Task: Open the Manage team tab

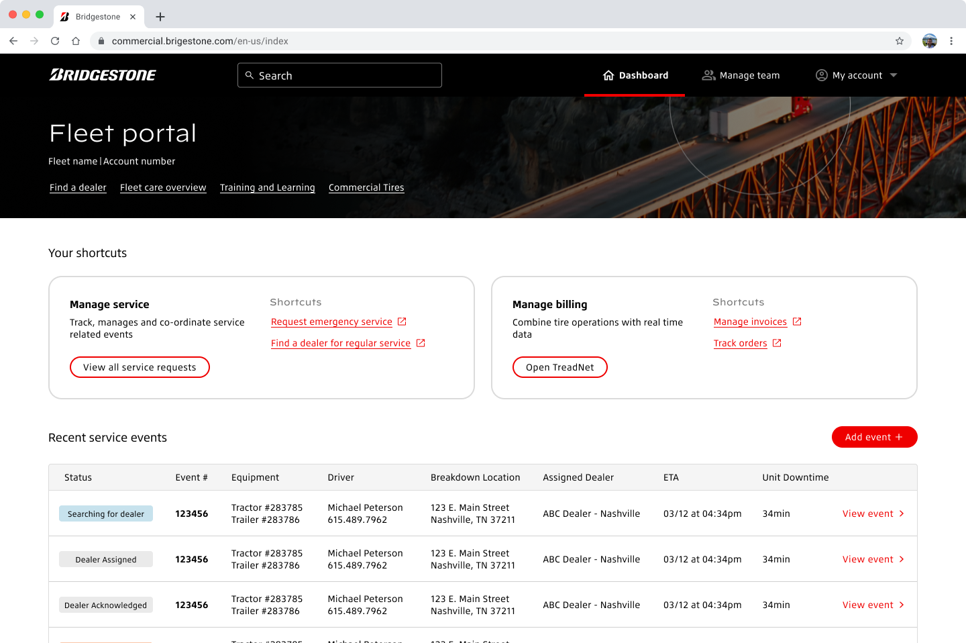Action: 741,75
